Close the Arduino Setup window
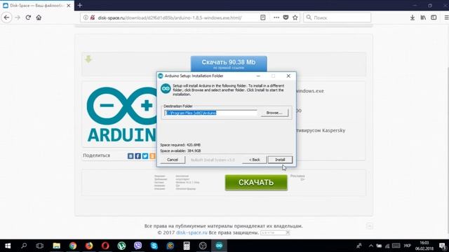This screenshot has width=449, height=252. (x=288, y=76)
